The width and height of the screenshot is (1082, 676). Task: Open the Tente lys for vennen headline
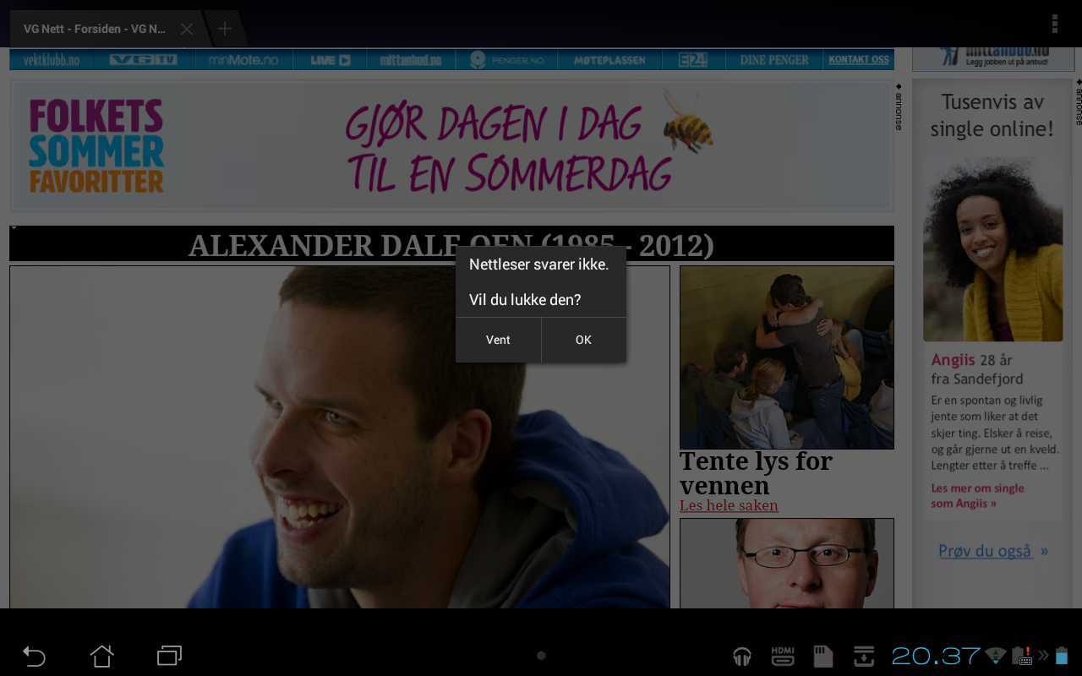[x=756, y=472]
